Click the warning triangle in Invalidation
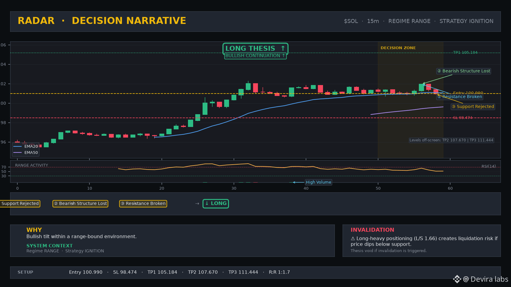The image size is (511, 287). coord(353,239)
